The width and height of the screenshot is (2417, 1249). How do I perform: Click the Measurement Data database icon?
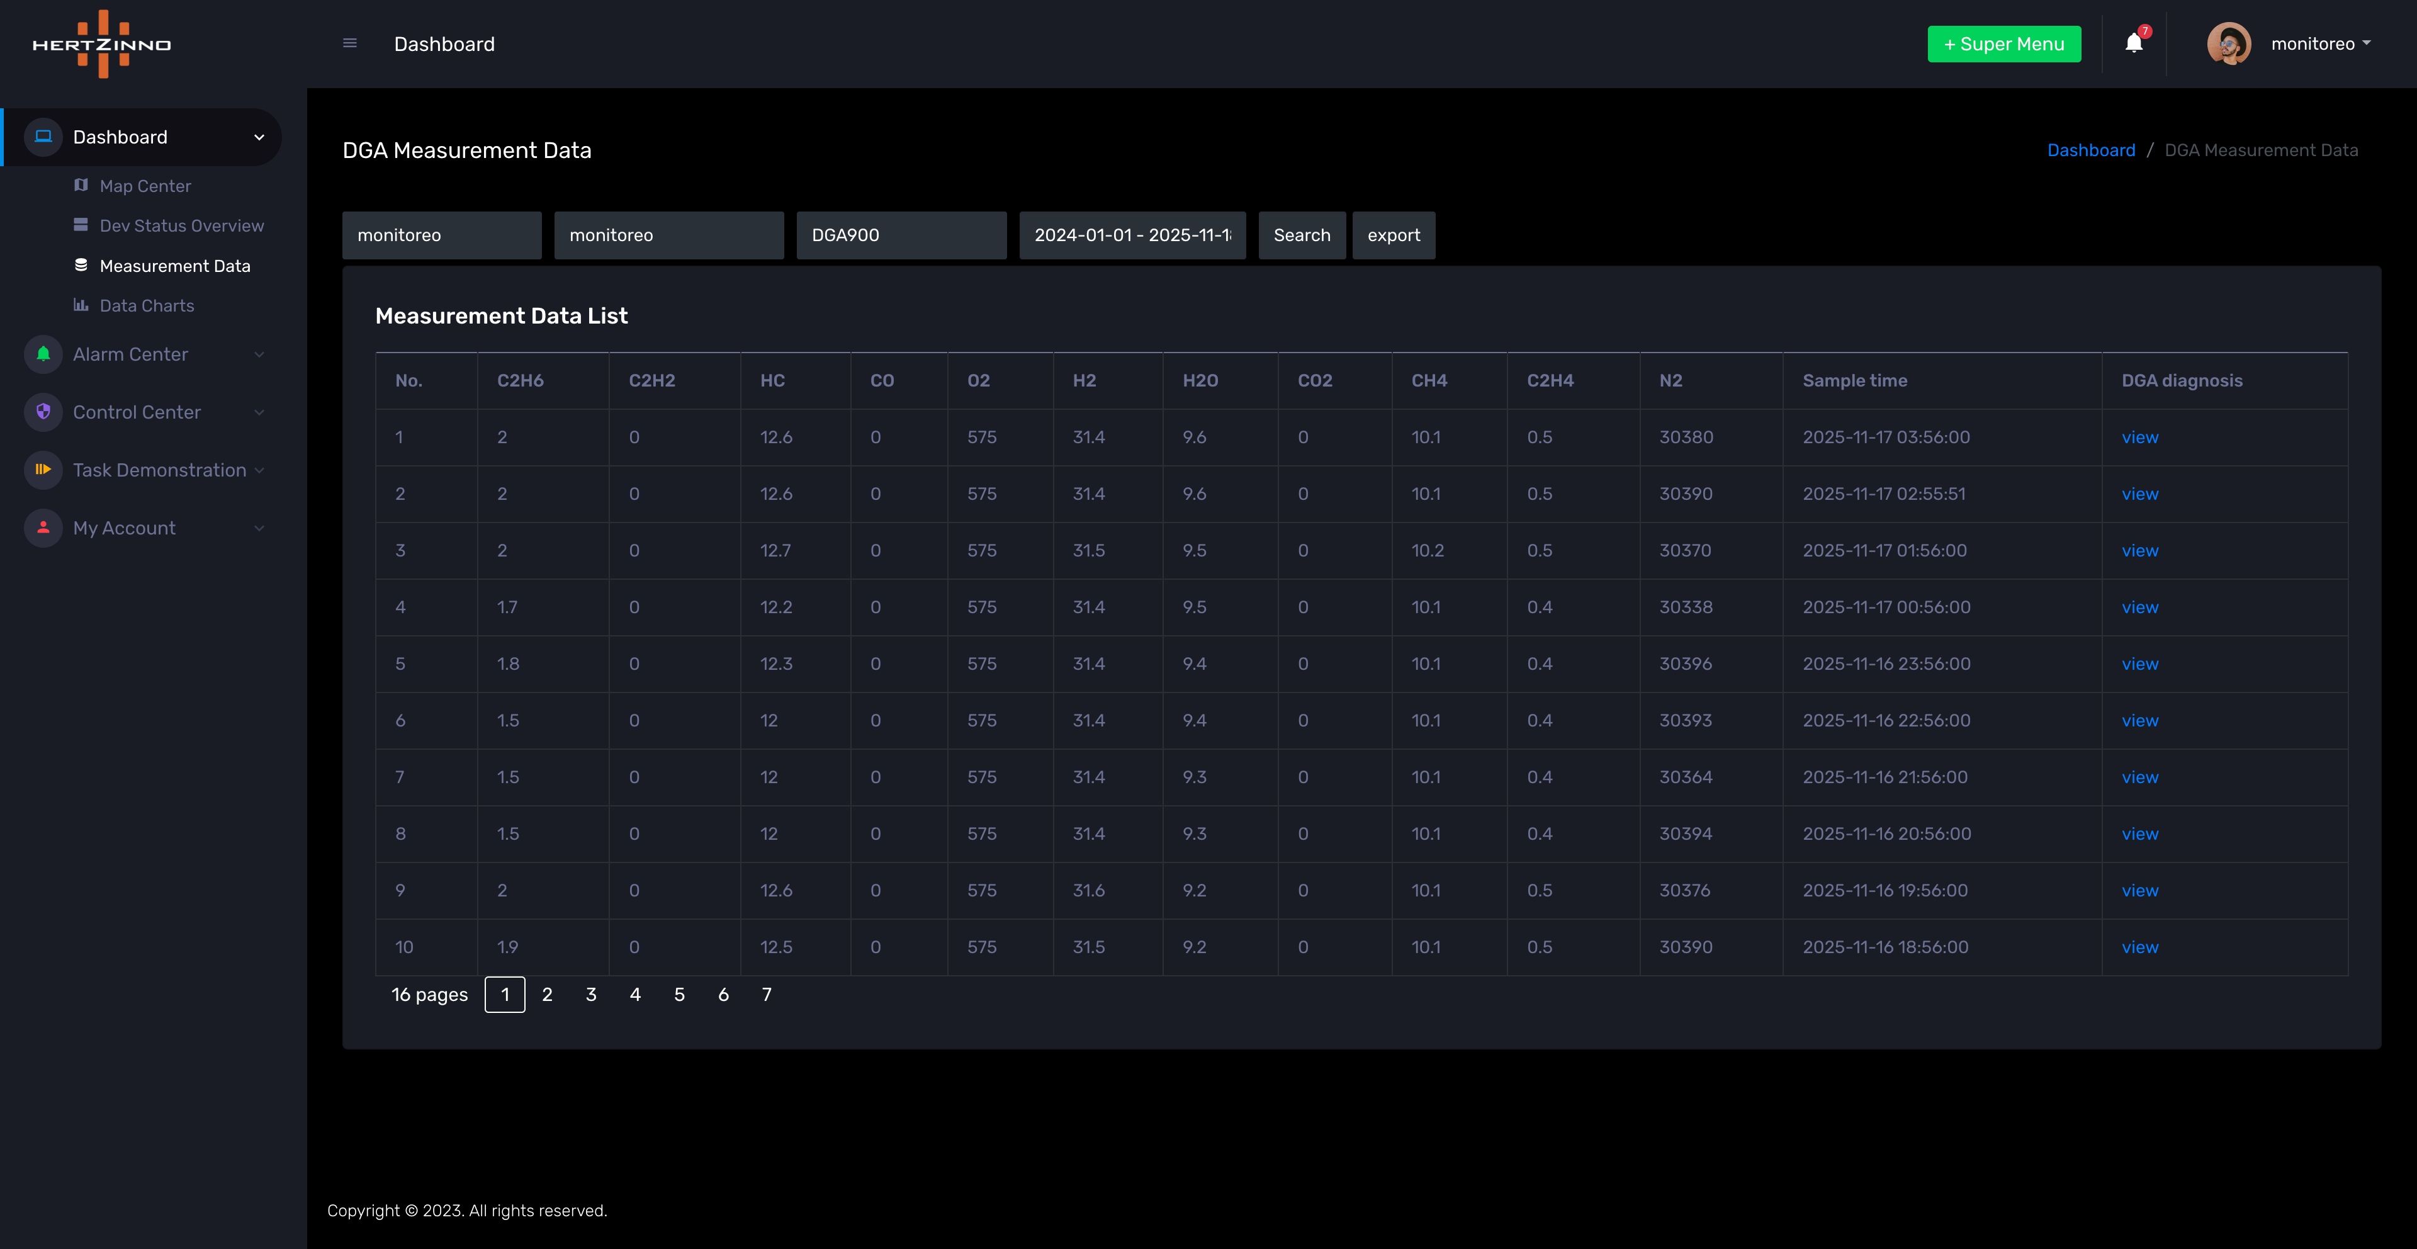(x=81, y=266)
